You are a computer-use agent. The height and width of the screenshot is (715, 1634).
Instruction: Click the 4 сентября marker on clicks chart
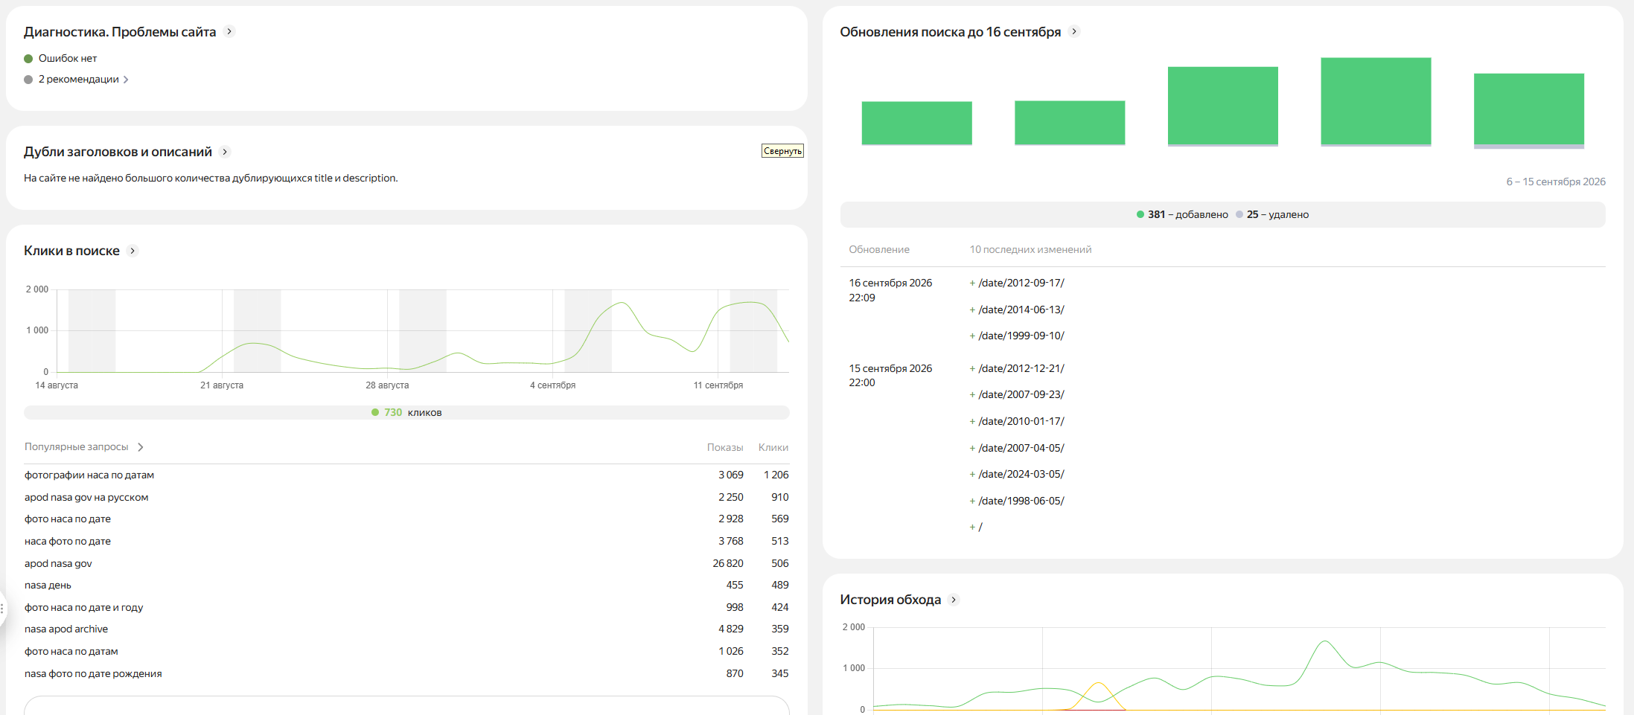552,385
